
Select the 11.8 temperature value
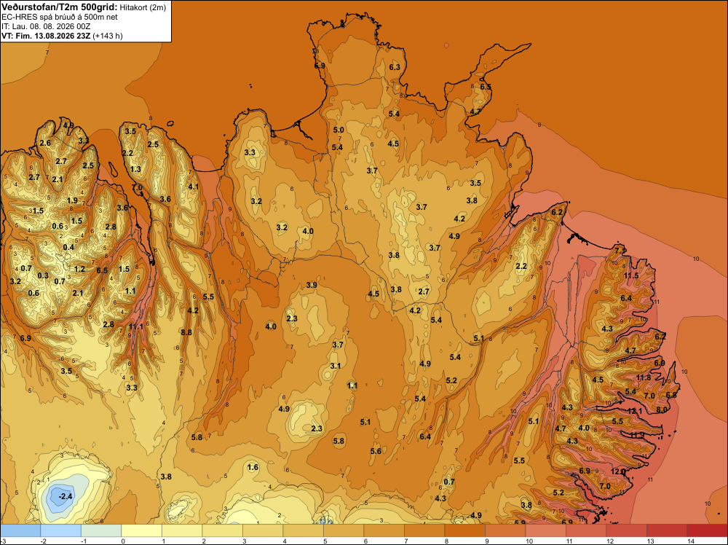644,377
